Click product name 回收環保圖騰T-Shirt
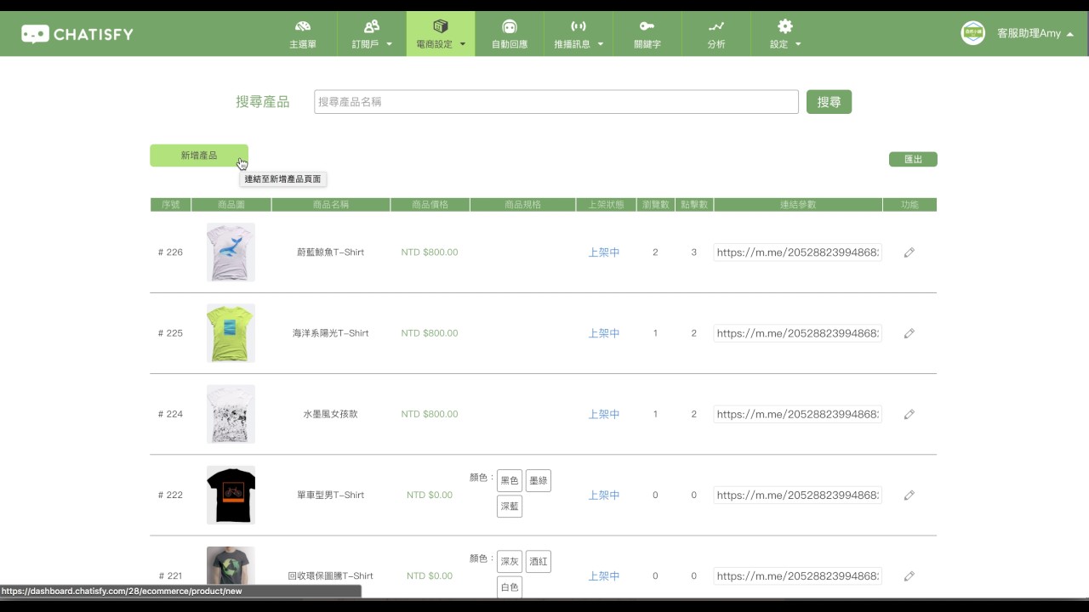 (x=331, y=575)
